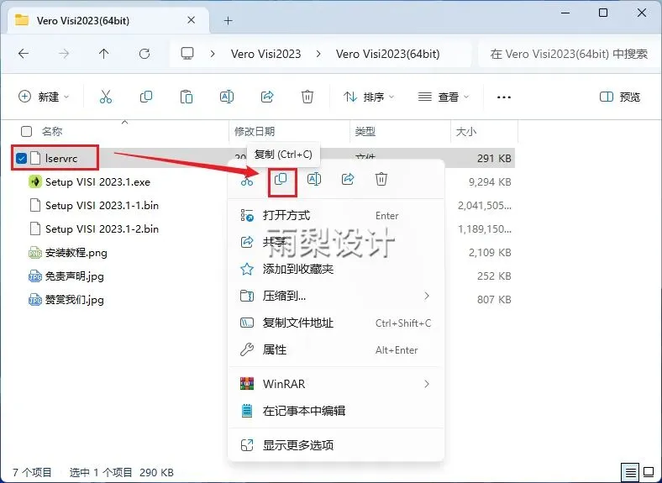Viewport: 662px width, 483px height.
Task: Click the Rename icon in the toolbar
Action: click(x=227, y=97)
